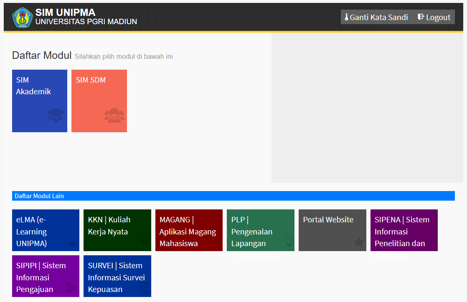Click the Logout text in header
467x302 pixels.
pos(438,18)
